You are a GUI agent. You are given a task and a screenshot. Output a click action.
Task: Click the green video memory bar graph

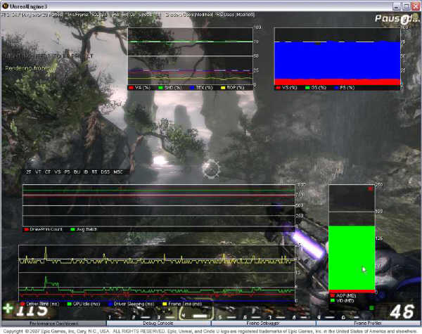352,238
